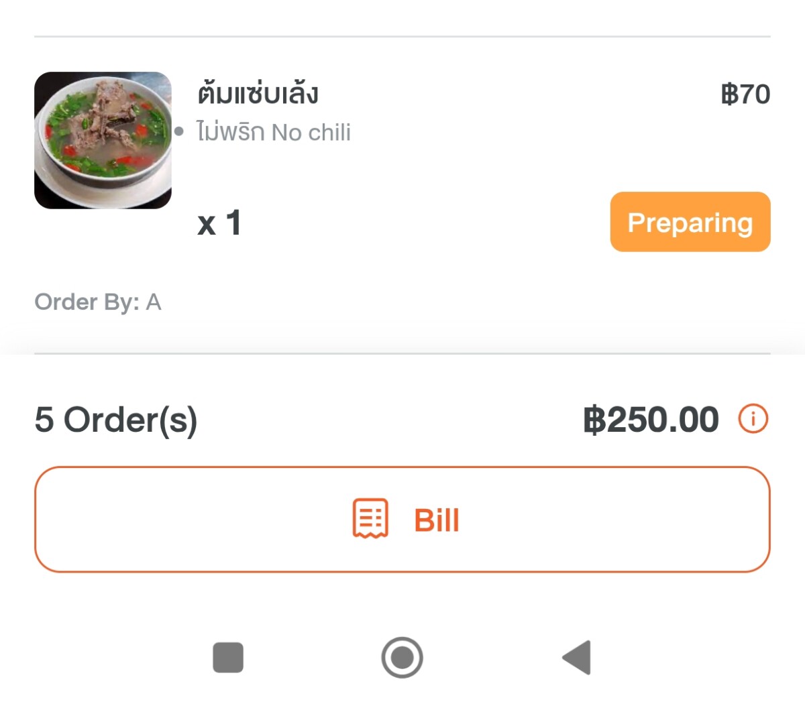This screenshot has height=708, width=805.
Task: Tap the 5 Order(s) summary label
Action: click(116, 420)
